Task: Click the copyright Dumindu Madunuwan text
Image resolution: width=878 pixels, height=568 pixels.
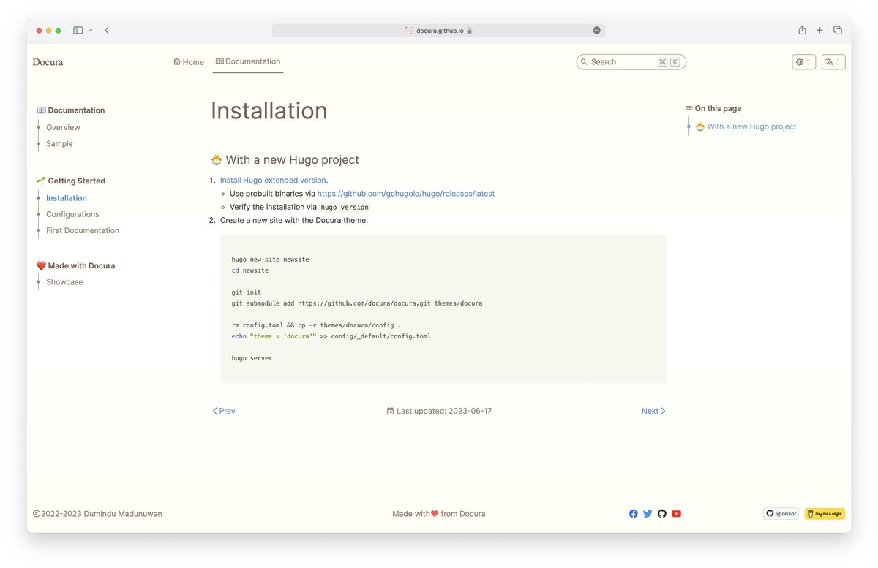Action: 98,514
